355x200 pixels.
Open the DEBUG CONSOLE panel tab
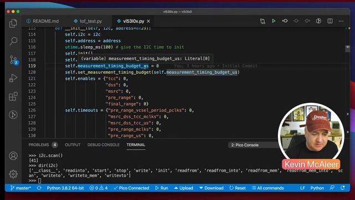tap(104, 144)
